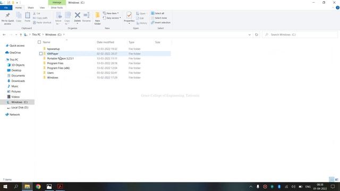
Task: Expand chevron after Windows (C:) breadcrumb
Action: pyautogui.click(x=64, y=34)
